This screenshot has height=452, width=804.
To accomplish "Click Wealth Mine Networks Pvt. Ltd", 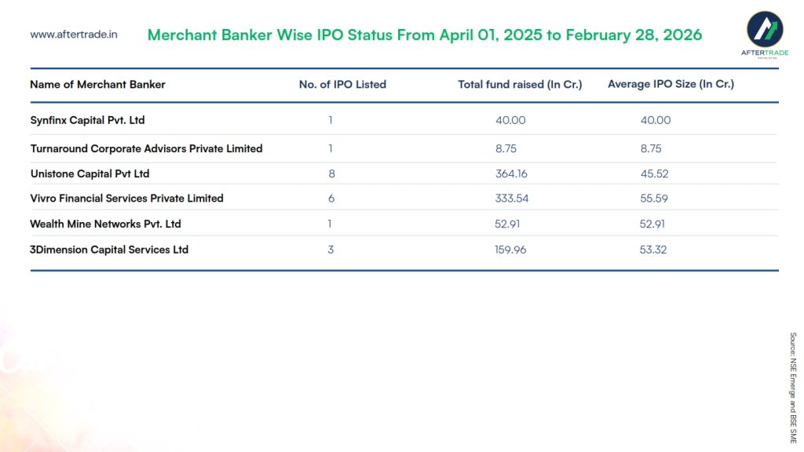I will pyautogui.click(x=105, y=224).
